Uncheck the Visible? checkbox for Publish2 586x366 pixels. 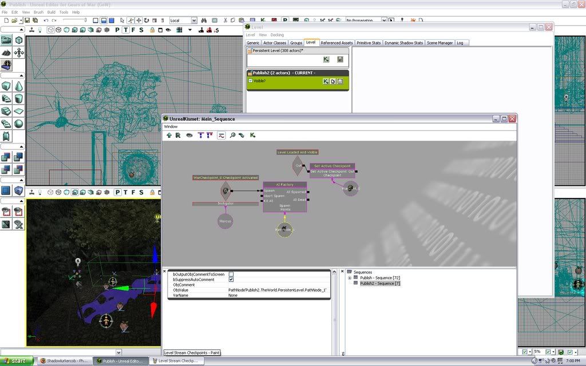point(251,81)
